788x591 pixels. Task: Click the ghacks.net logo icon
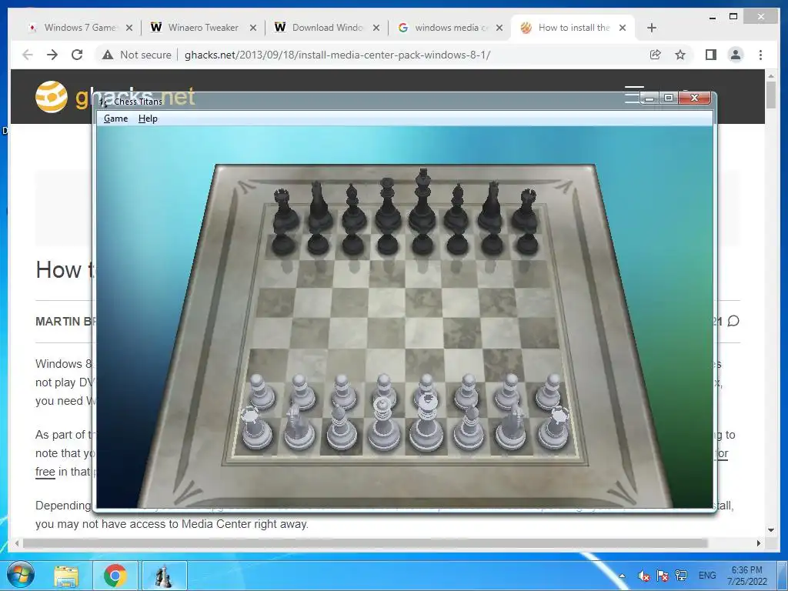(52, 96)
